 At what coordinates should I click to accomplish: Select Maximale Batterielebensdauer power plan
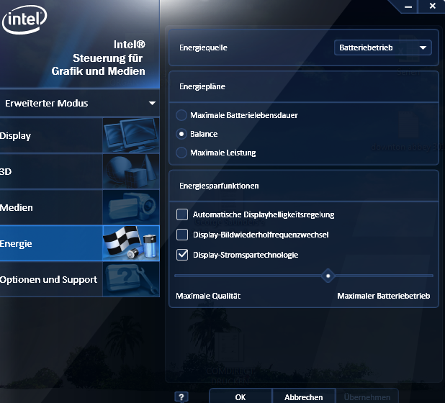(181, 115)
